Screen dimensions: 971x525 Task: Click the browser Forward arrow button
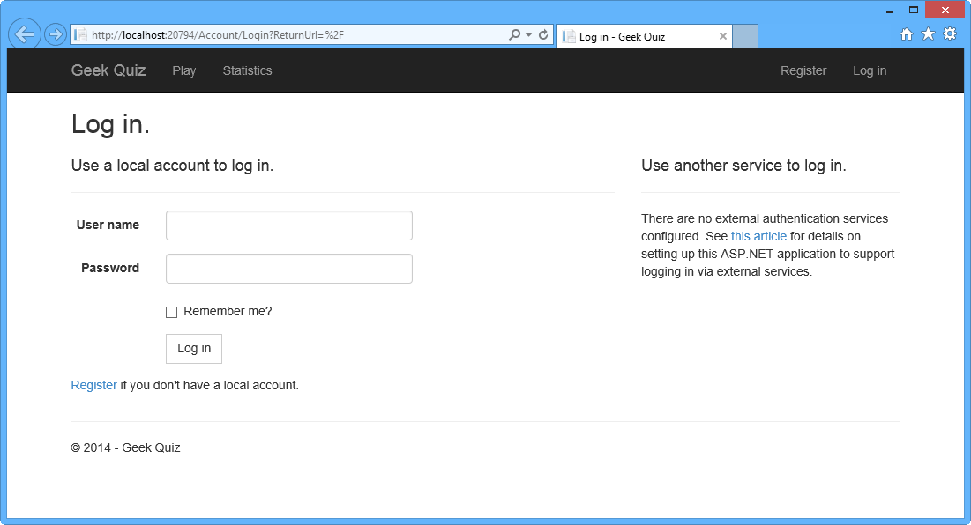point(55,35)
